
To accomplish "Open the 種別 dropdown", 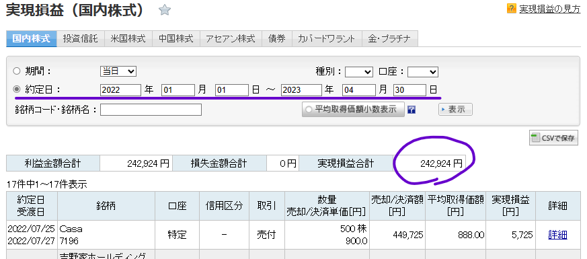I will click(x=358, y=71).
